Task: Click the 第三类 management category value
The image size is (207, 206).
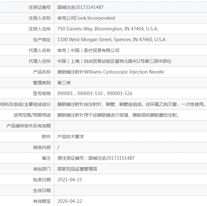Action: tap(64, 83)
